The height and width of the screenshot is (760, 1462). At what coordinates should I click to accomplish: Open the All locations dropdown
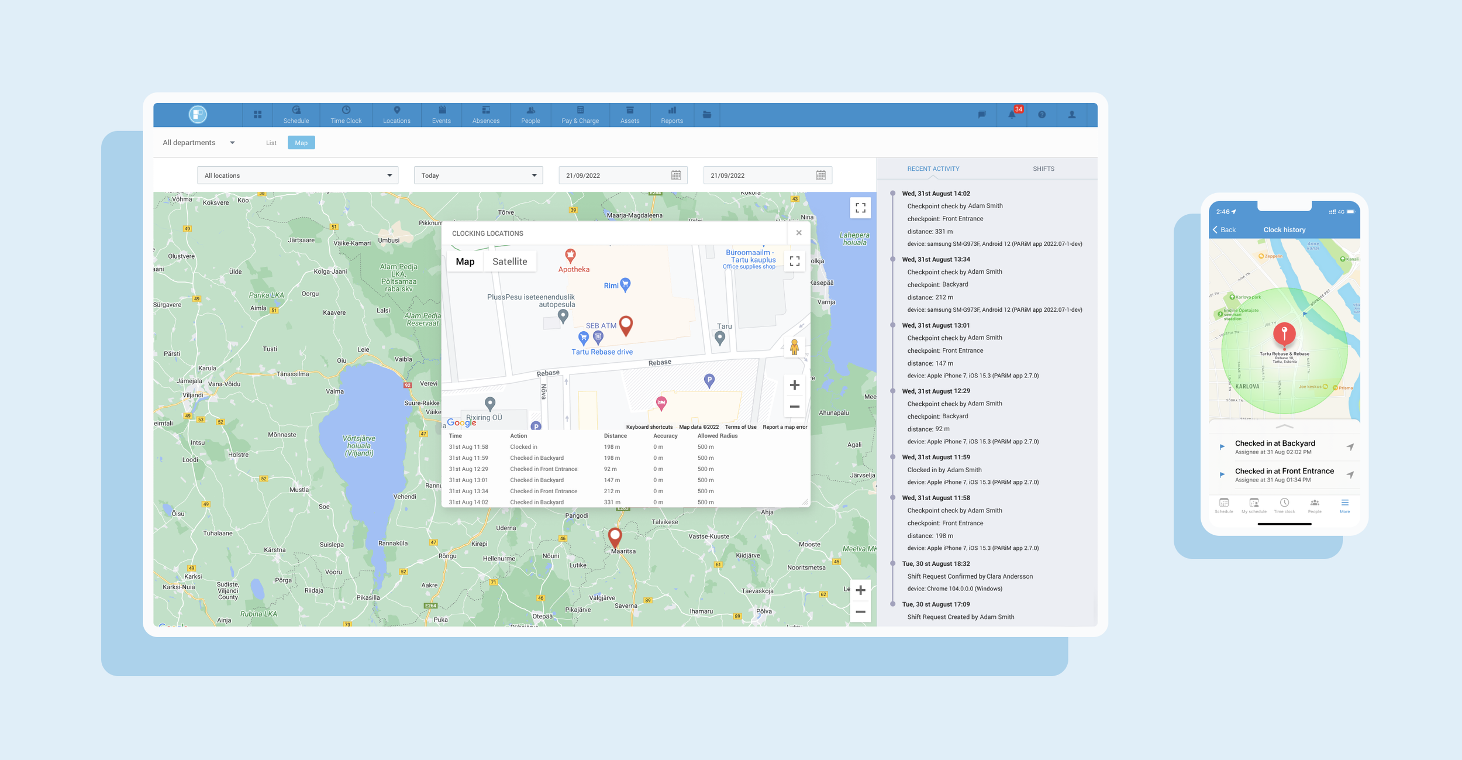[x=298, y=176]
